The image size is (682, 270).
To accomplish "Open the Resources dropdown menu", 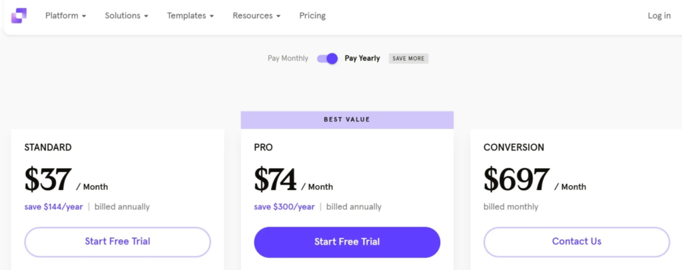I will coord(256,16).
